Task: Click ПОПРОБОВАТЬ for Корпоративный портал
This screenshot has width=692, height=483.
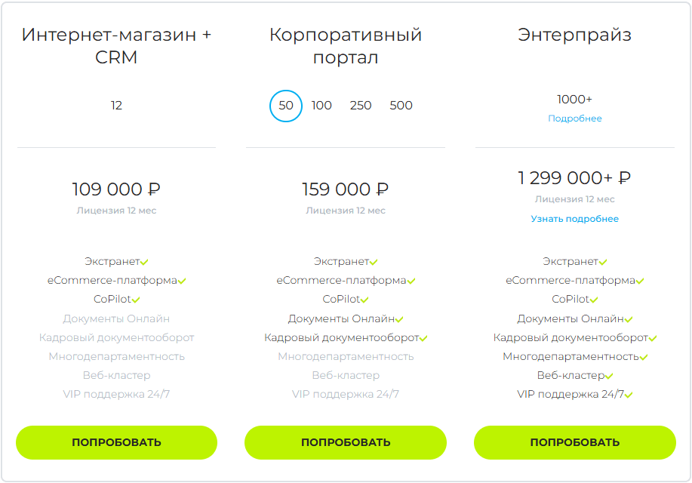Action: coord(346,442)
